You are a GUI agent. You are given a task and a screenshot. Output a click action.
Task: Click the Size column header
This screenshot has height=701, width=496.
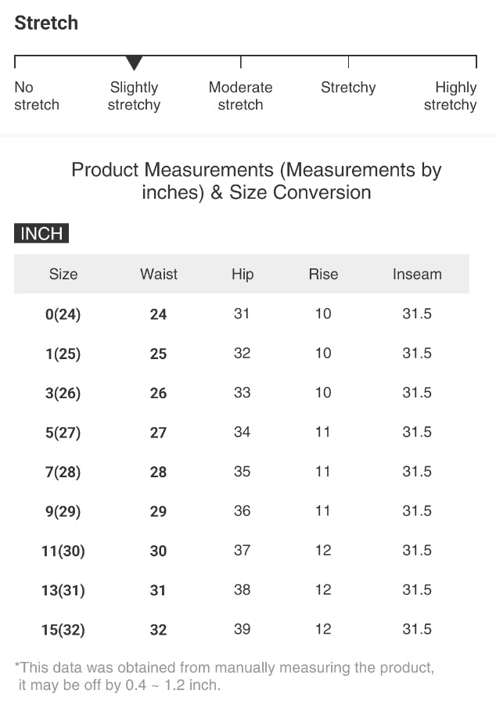pos(63,275)
